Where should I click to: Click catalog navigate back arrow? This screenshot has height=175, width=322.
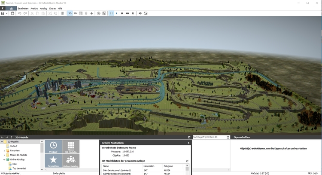tap(2, 137)
